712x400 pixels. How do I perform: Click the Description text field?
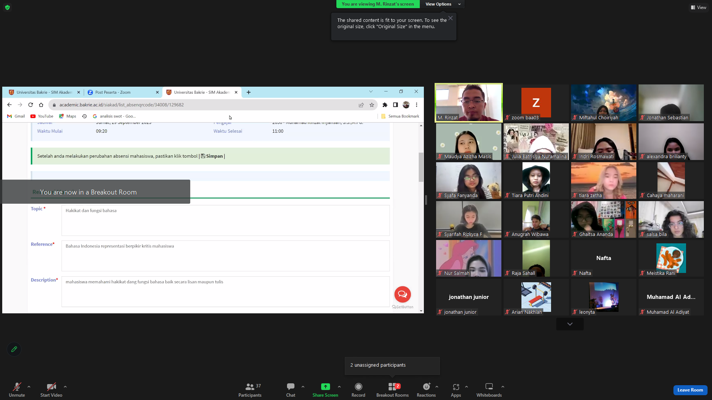[225, 291]
